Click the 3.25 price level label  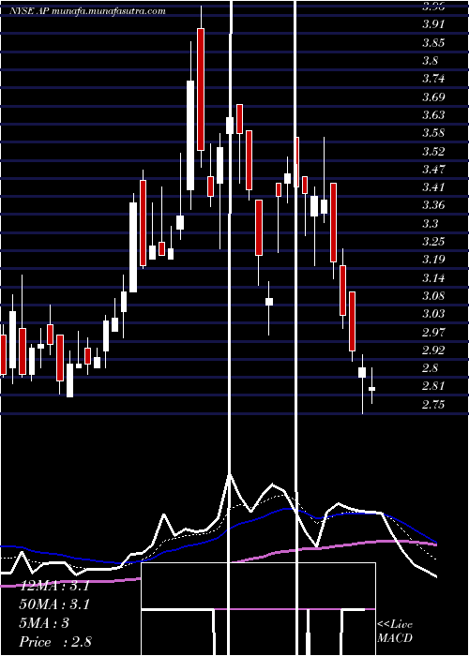[432, 242]
